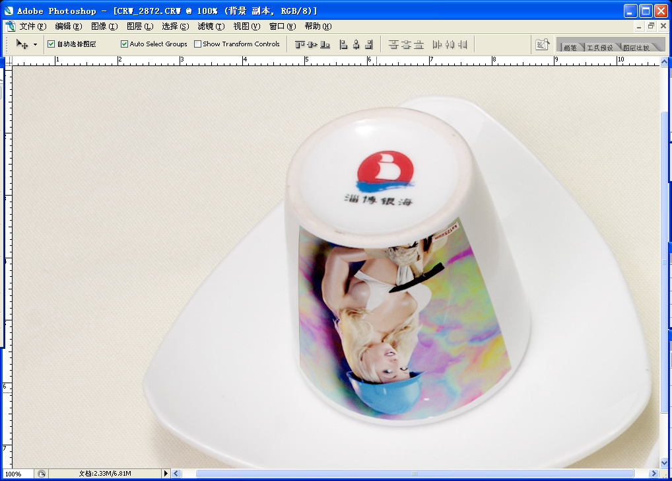Click the document size text 文档:2.33M/6.81M
672x481 pixels.
coord(105,474)
